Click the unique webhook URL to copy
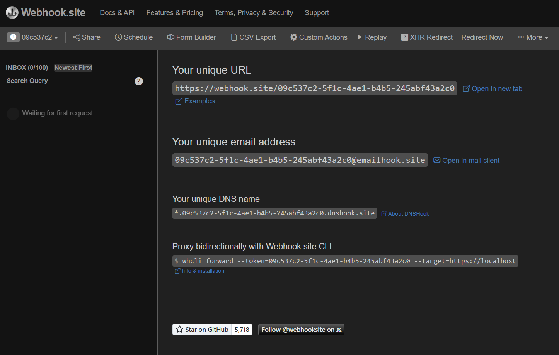The width and height of the screenshot is (559, 355). 315,88
